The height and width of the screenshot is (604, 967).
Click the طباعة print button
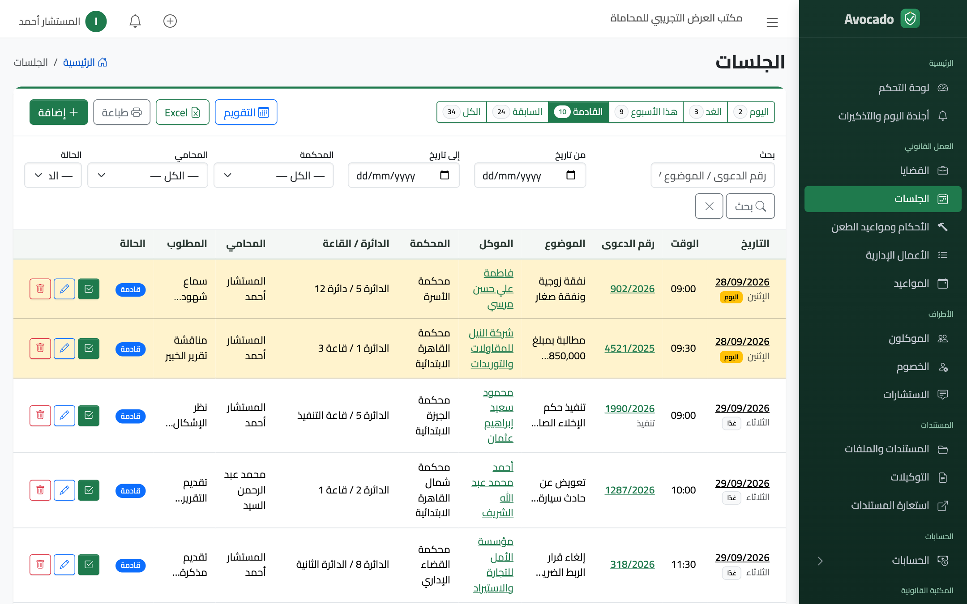[x=122, y=112]
